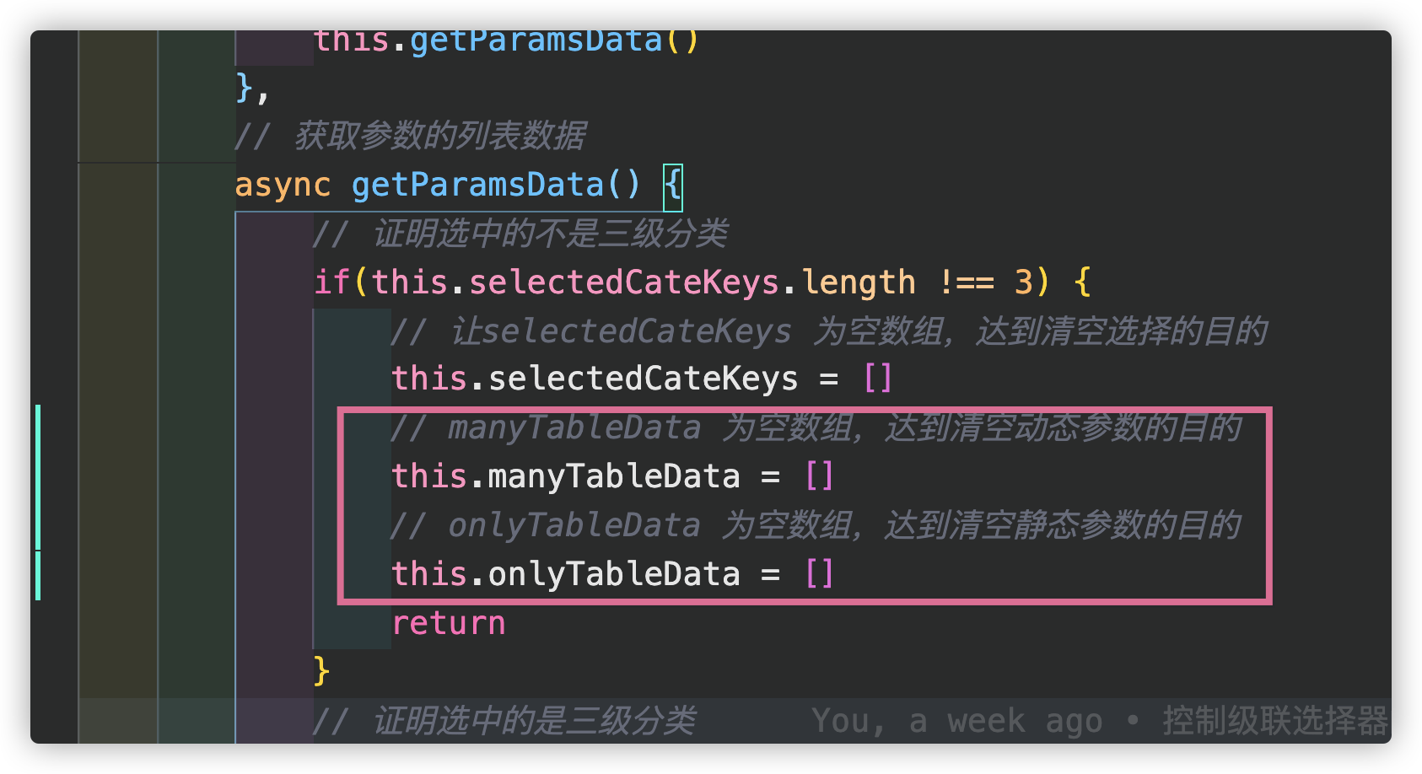Click the empty array after manyTableData
Screen dimensions: 1422x774
pyautogui.click(x=819, y=476)
